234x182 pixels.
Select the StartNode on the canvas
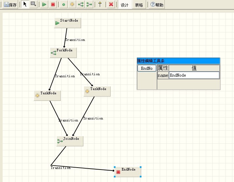click(67, 23)
